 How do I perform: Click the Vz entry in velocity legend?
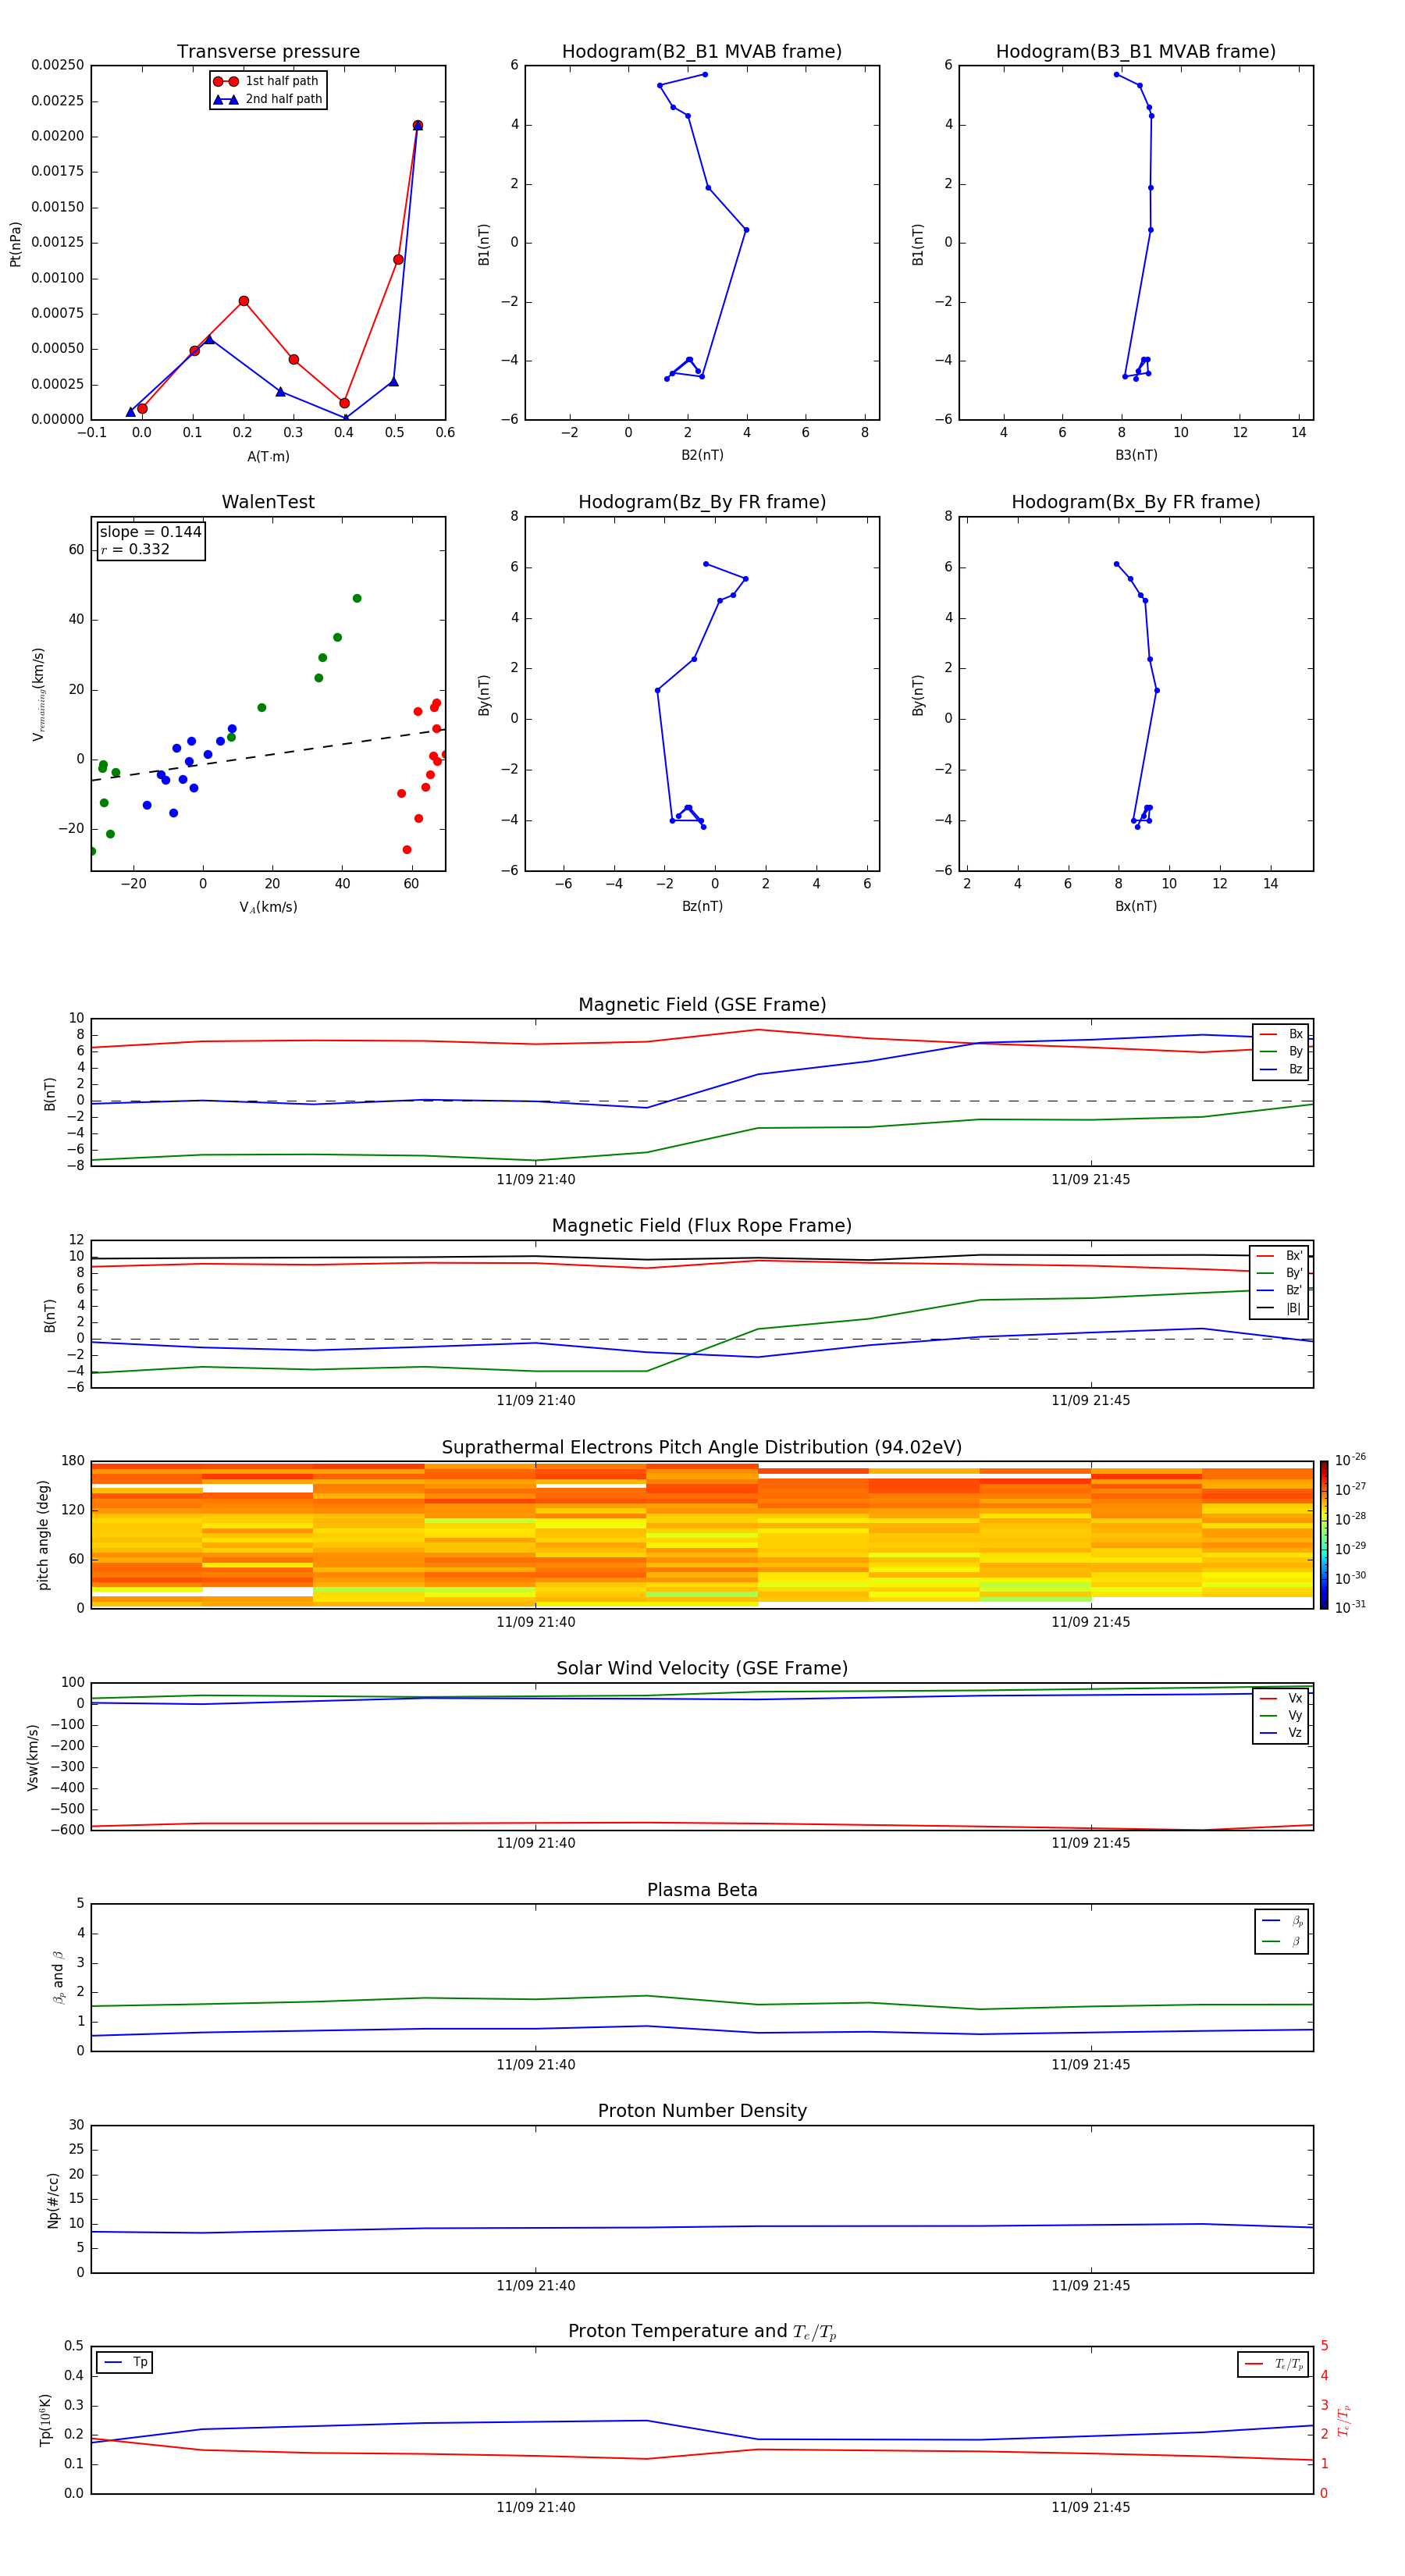point(1281,1733)
